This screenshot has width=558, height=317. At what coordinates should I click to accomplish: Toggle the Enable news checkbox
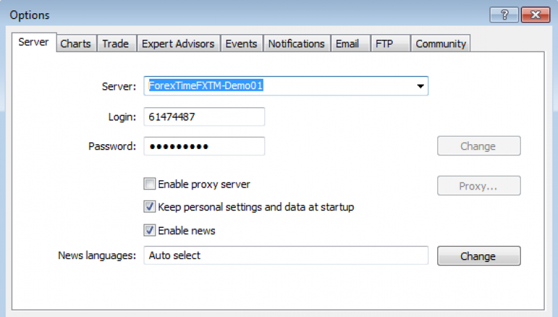tap(149, 231)
